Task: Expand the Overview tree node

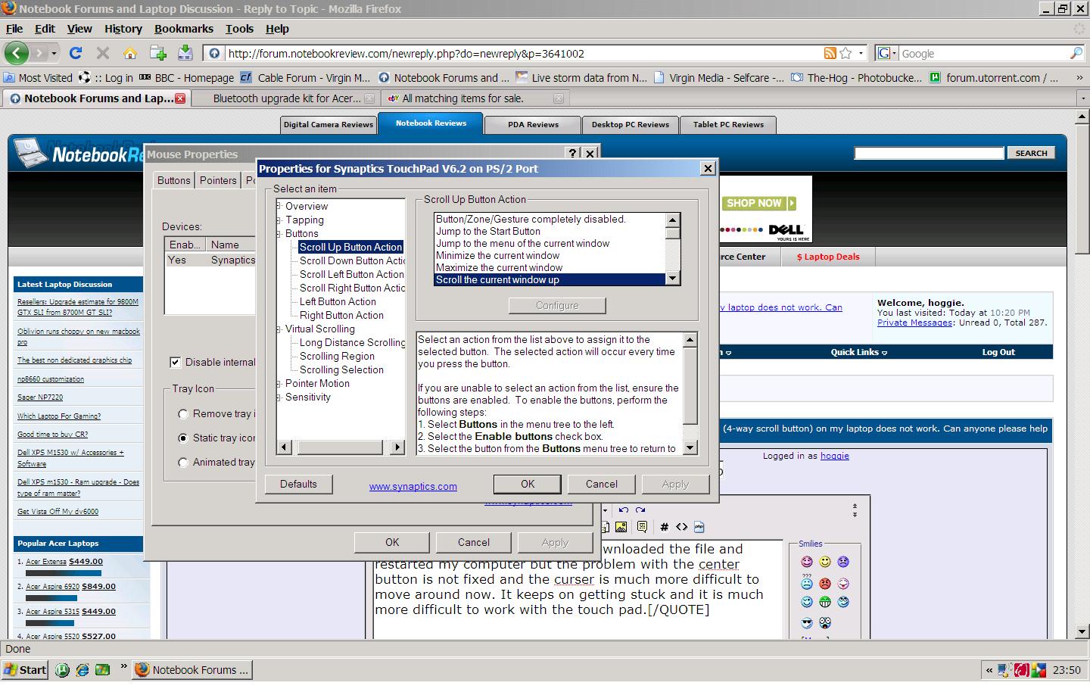Action: (279, 206)
